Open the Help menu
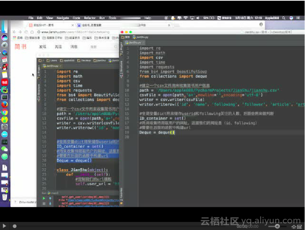This screenshot has width=305, height=230. pos(148,18)
